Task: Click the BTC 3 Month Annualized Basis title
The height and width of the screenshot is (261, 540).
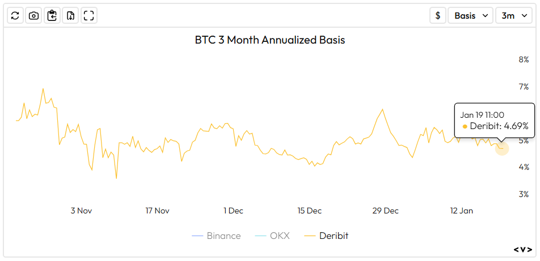Action: pos(270,40)
